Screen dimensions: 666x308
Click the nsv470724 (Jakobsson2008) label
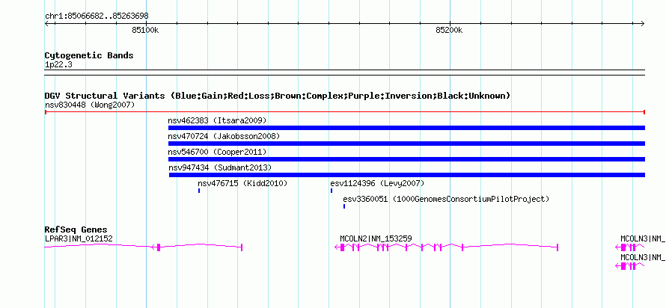[224, 136]
